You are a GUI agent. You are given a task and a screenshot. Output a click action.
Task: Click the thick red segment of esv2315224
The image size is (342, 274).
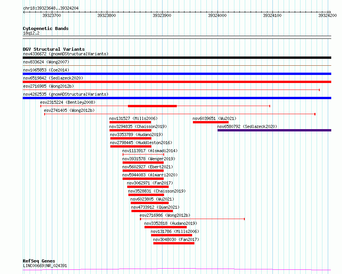coord(152,106)
